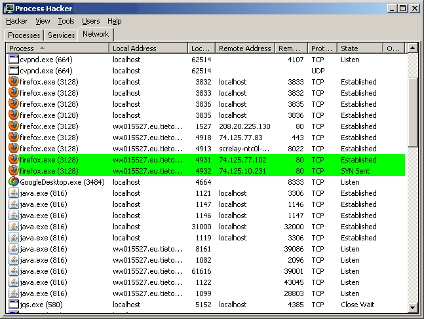Click Firefox icon on SYN Sent row
Screen dimensions: 424x319
[14, 170]
